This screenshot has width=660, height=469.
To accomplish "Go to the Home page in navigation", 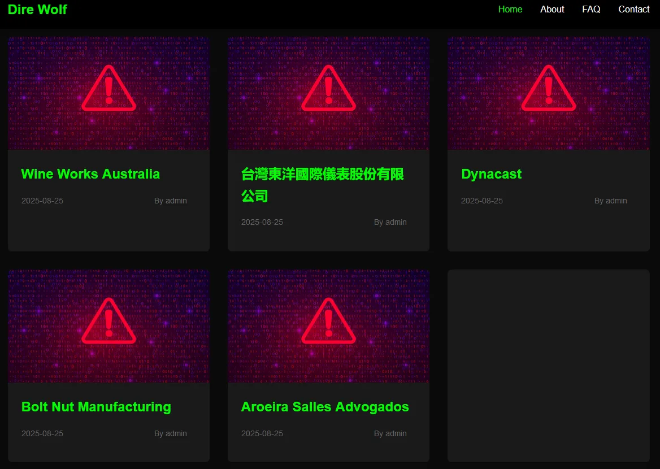I will click(x=510, y=9).
